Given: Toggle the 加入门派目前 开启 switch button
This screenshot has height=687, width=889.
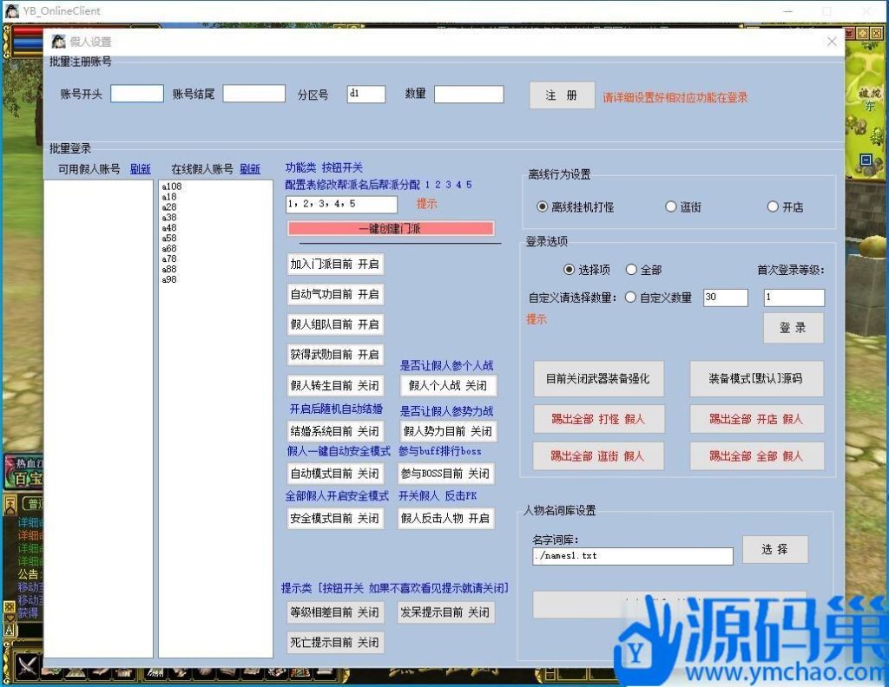Looking at the screenshot, I should point(335,265).
